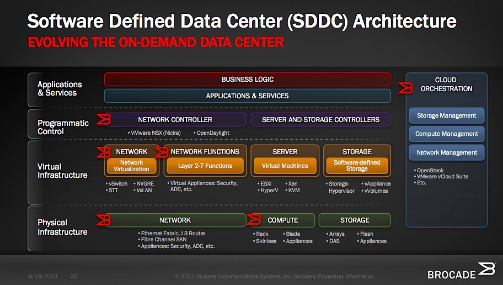Open the Storage Management button
Image resolution: width=503 pixels, height=285 pixels.
click(446, 115)
